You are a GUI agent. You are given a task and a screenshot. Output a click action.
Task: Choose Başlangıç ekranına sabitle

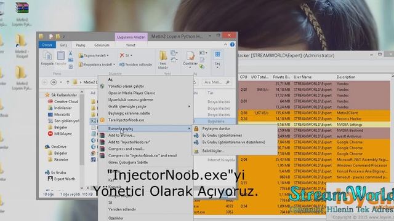click(129, 113)
